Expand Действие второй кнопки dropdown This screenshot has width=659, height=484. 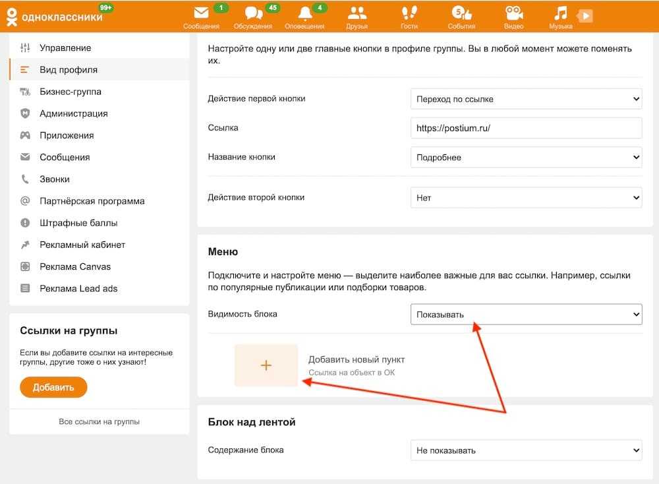tap(526, 197)
